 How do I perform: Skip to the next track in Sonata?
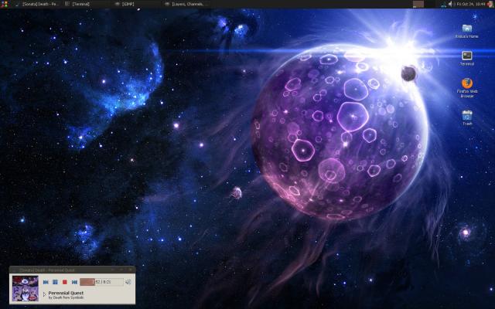coord(74,282)
